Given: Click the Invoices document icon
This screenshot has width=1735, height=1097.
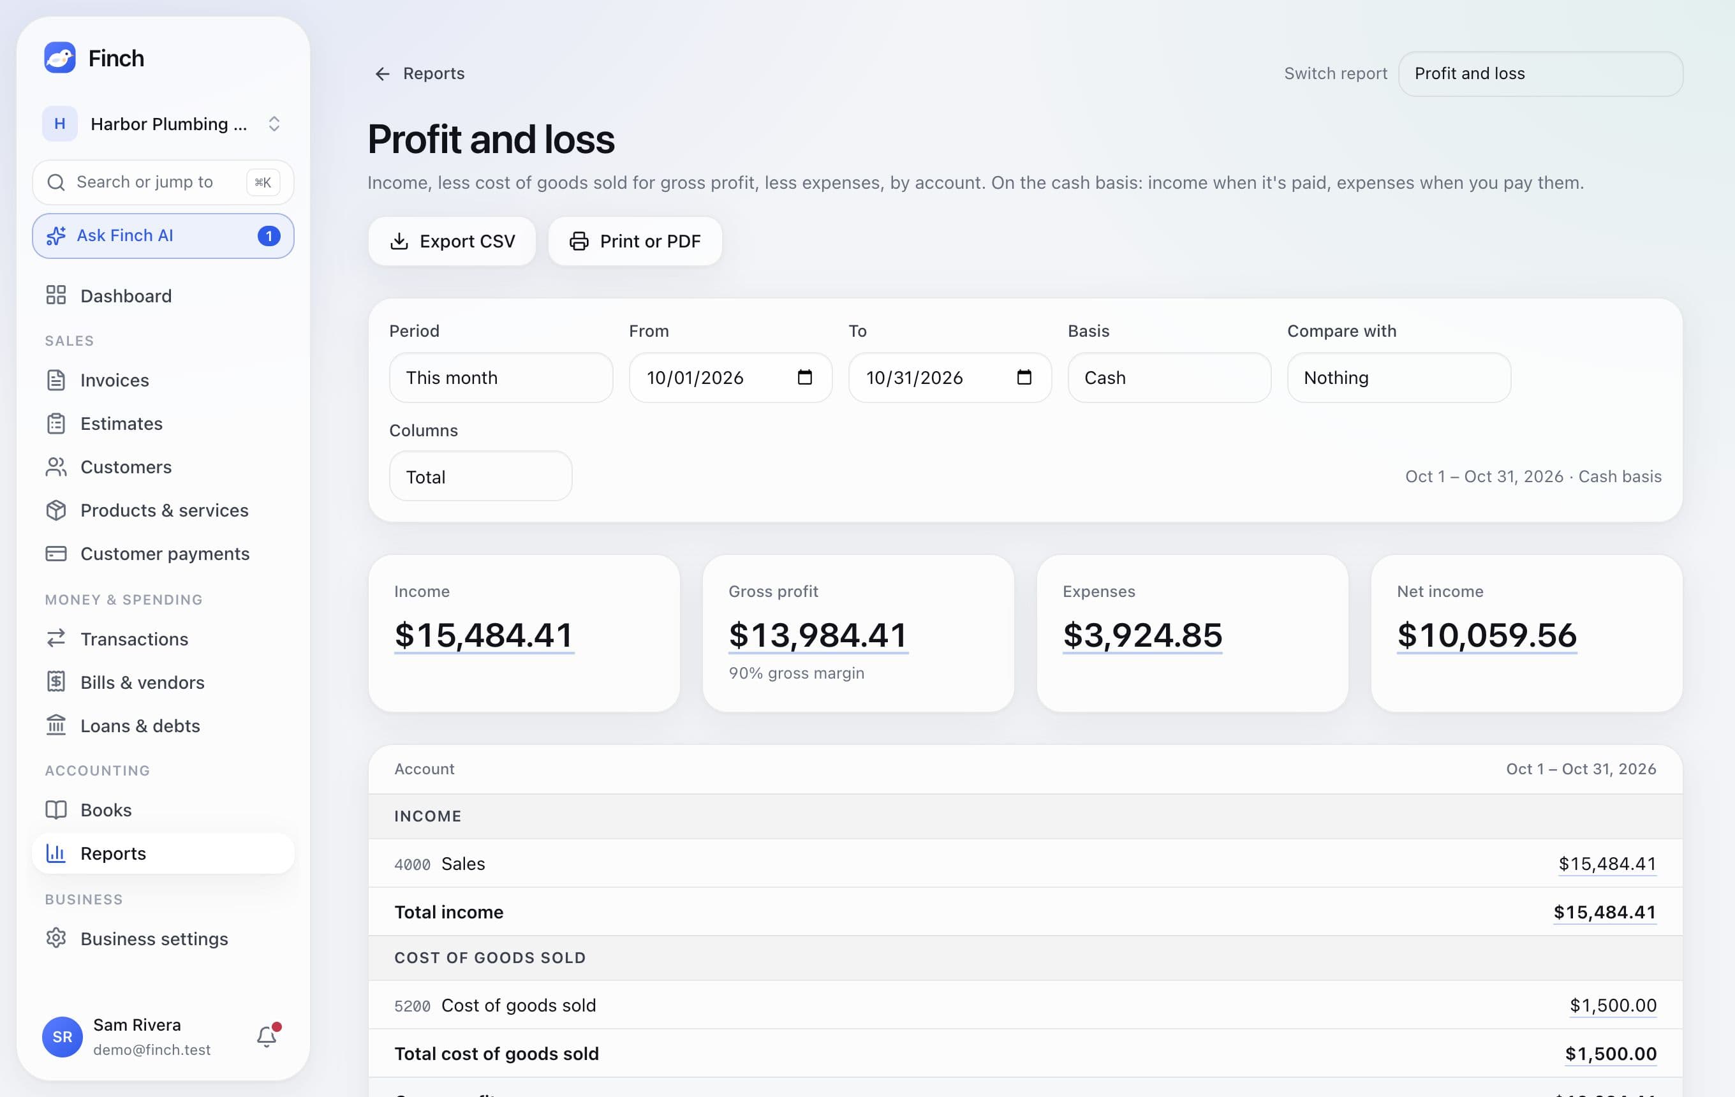Looking at the screenshot, I should click(55, 380).
